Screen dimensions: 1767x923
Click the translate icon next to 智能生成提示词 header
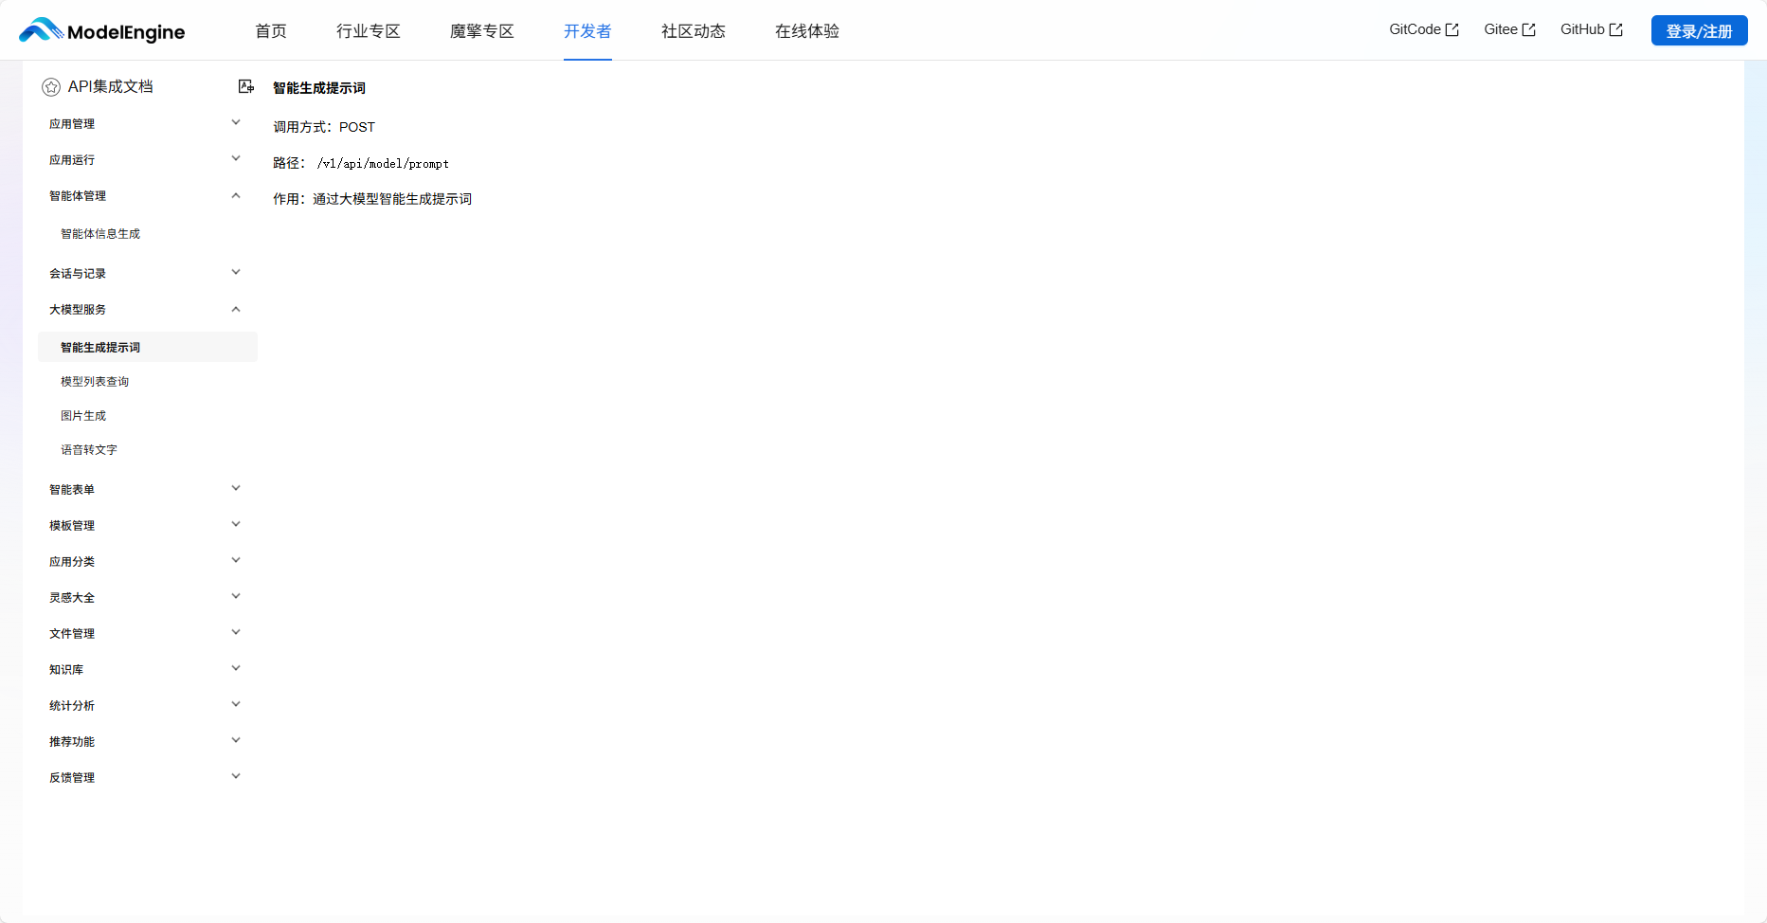(245, 86)
